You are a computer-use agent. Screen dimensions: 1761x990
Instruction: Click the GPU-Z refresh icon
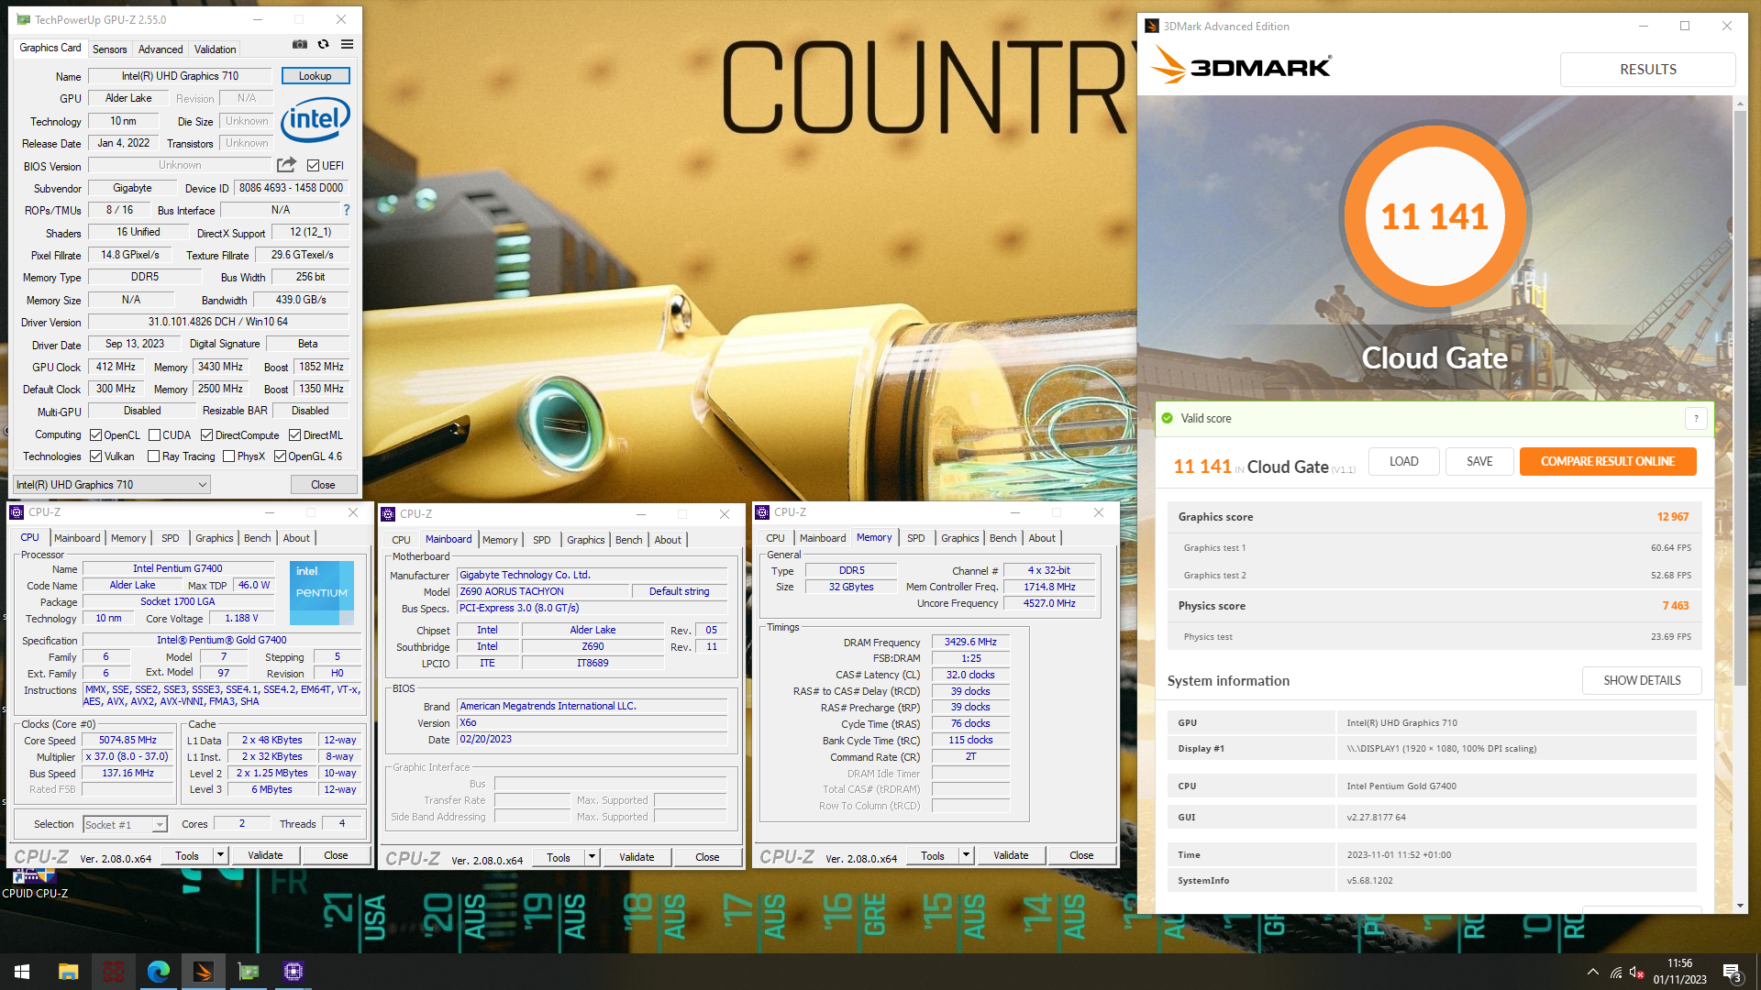coord(323,44)
